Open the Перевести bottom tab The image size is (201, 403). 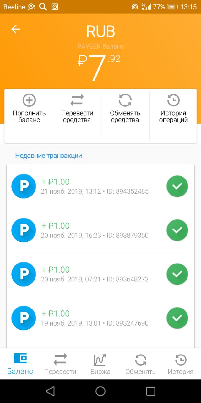coord(60,364)
